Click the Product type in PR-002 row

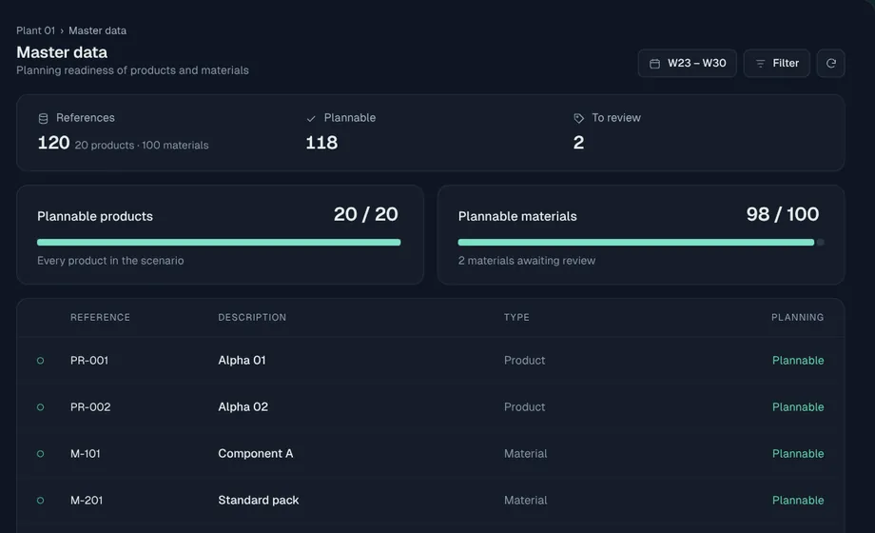tap(525, 407)
